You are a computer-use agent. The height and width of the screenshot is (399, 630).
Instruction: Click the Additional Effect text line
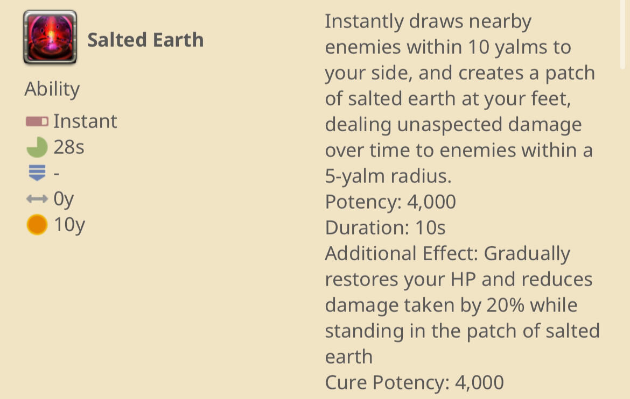click(447, 253)
